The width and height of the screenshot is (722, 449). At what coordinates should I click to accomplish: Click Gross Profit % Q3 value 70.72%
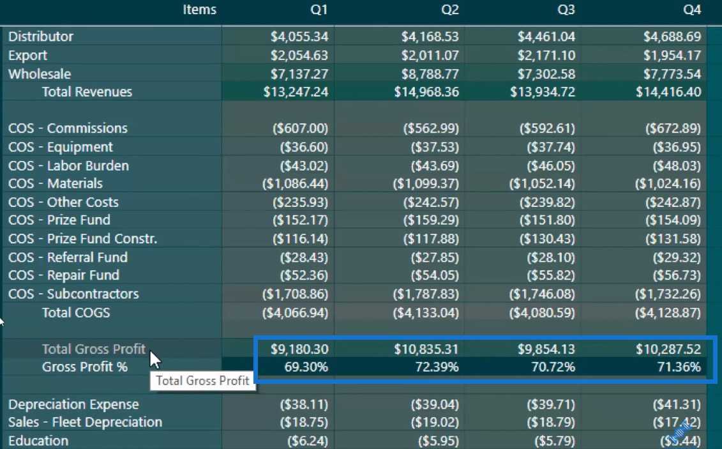tap(553, 367)
